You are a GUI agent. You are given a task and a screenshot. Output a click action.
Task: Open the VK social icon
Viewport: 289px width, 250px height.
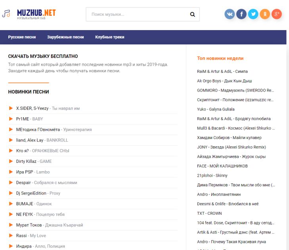coord(230,14)
